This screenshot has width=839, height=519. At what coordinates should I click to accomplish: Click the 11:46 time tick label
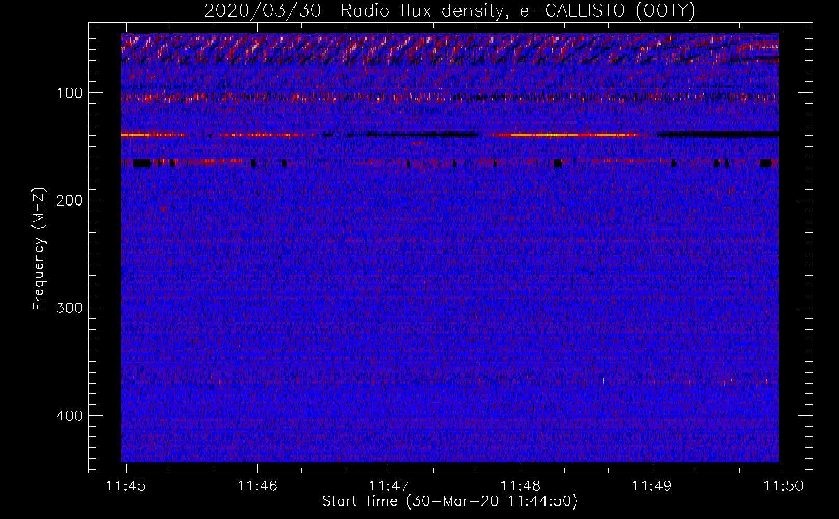(258, 486)
